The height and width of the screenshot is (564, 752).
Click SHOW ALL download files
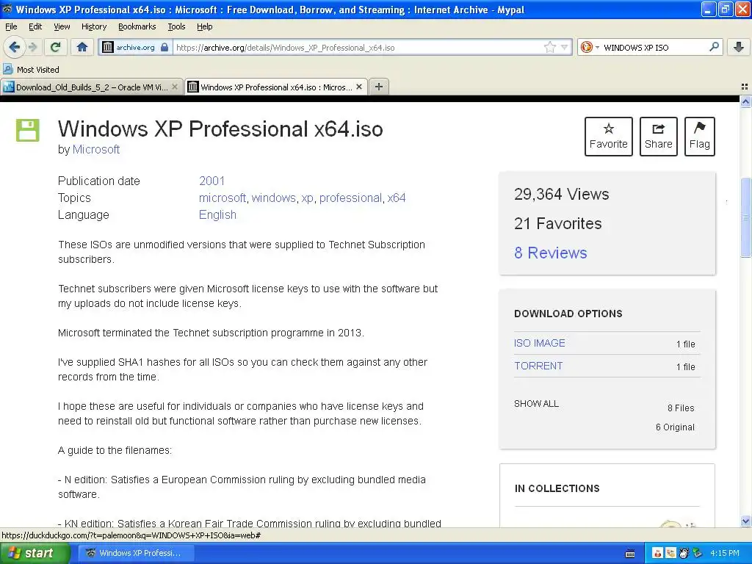pyautogui.click(x=536, y=404)
